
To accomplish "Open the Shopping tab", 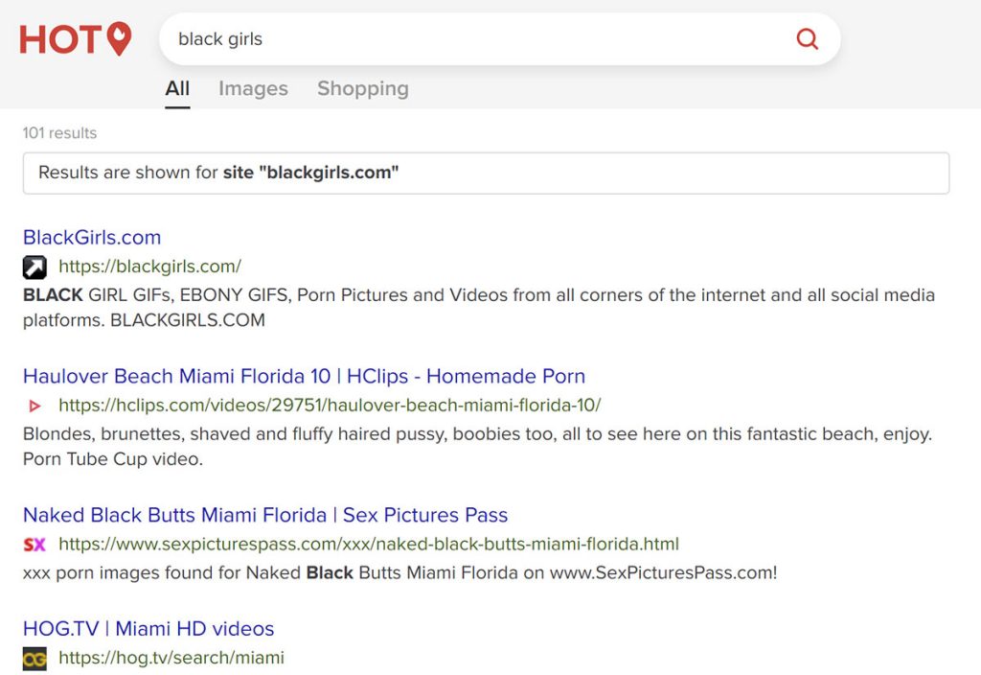I will click(362, 88).
